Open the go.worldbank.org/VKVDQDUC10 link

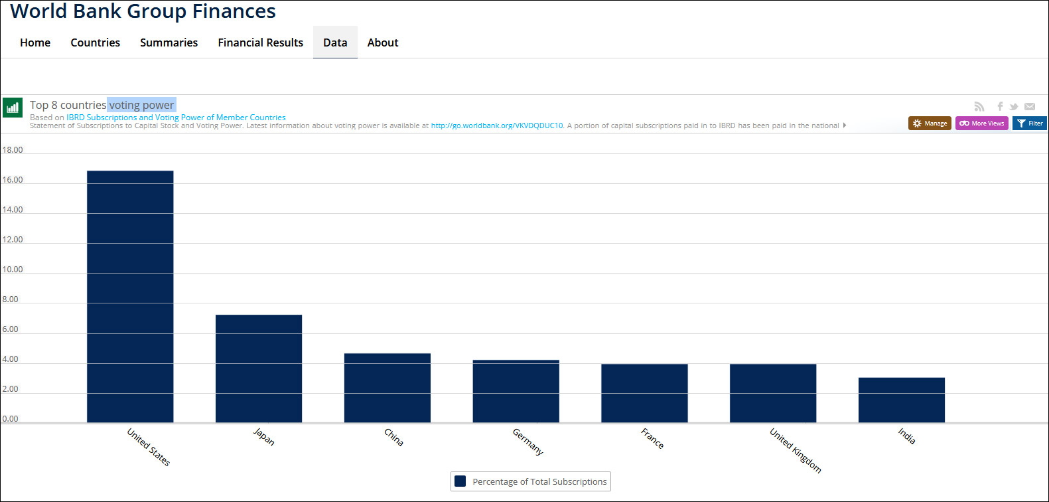(497, 126)
